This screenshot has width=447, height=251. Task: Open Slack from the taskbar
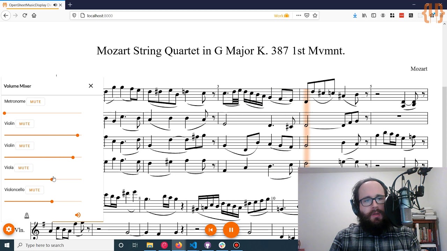pyautogui.click(x=222, y=245)
